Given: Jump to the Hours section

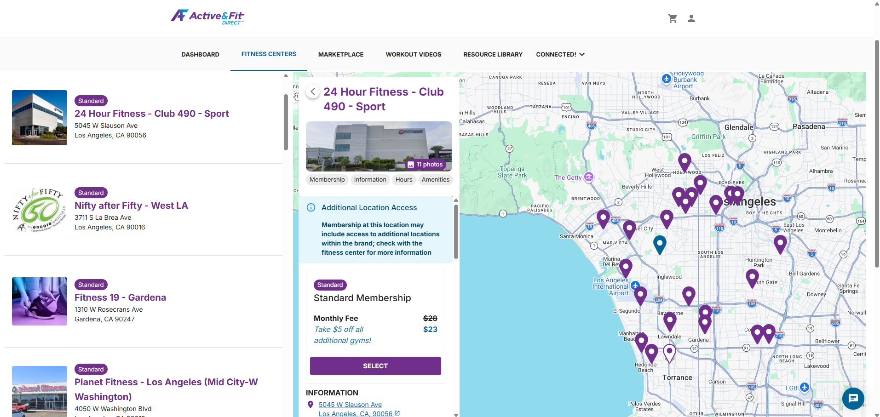Looking at the screenshot, I should pos(404,180).
